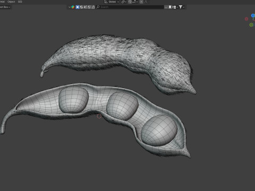Click the transform orientation axes icon
This screenshot has width=255, height=191.
click(x=106, y=2)
